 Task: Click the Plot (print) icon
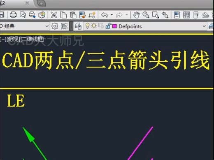click(x=13, y=15)
